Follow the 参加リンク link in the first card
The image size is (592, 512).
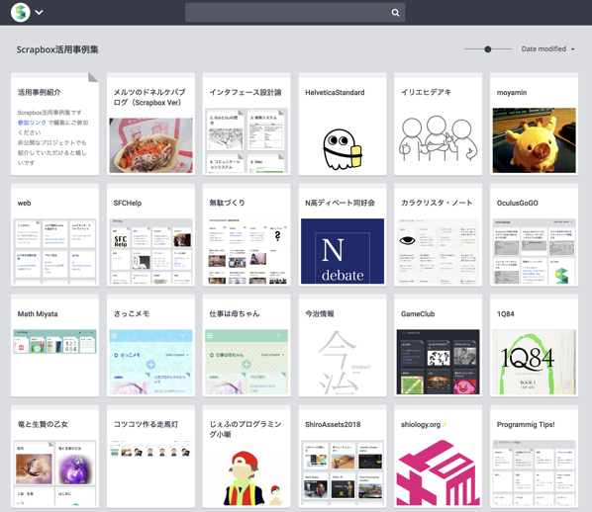tap(32, 123)
